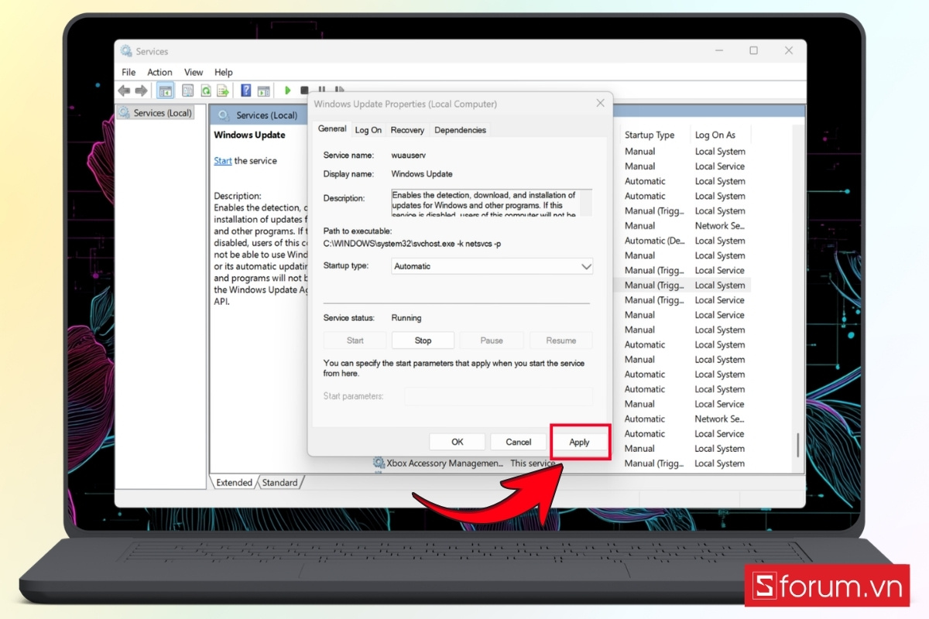The image size is (929, 619).
Task: Close the Windows Update Properties dialog
Action: pyautogui.click(x=600, y=103)
